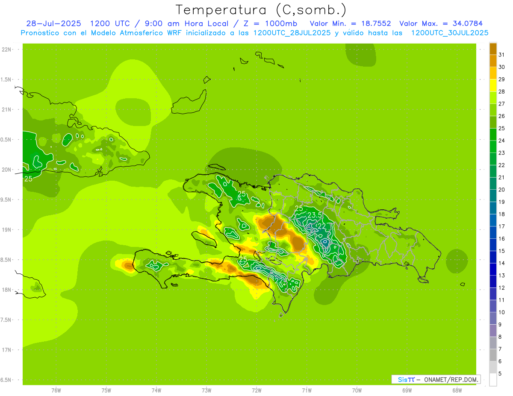
Task: Click the '18' colorbar label
Action: tap(501, 214)
